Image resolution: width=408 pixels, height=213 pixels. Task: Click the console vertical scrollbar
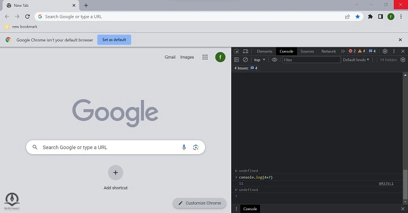point(405,184)
